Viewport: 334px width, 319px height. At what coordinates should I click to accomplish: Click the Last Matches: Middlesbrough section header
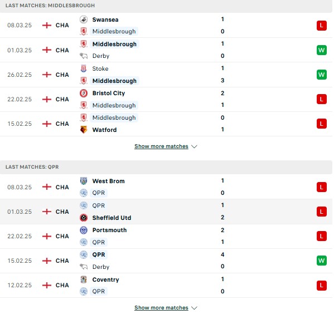166,6
